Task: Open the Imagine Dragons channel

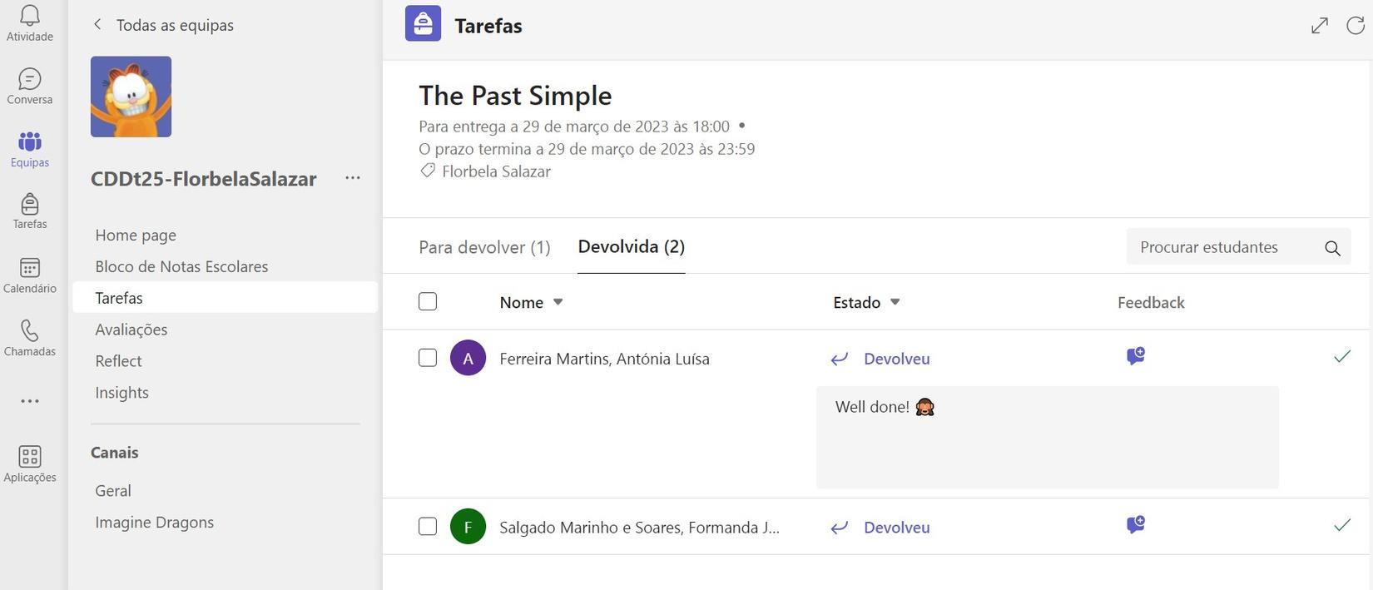Action: 155,523
